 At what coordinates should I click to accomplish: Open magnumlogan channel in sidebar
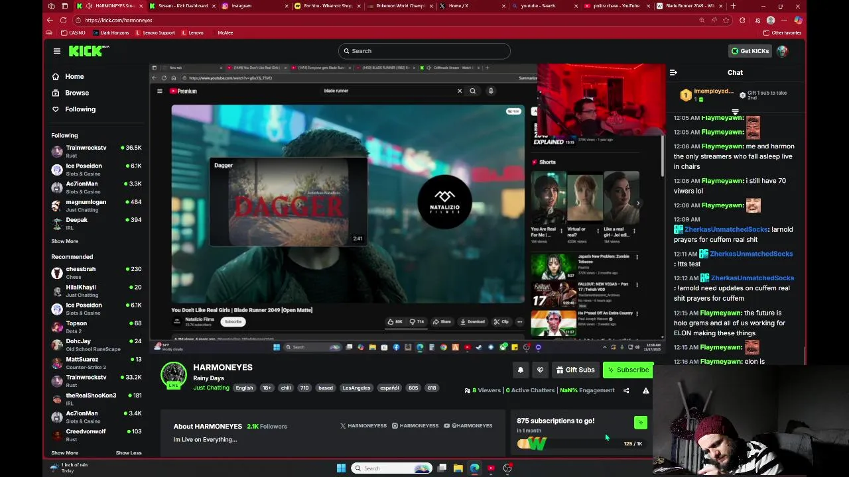coord(97,206)
